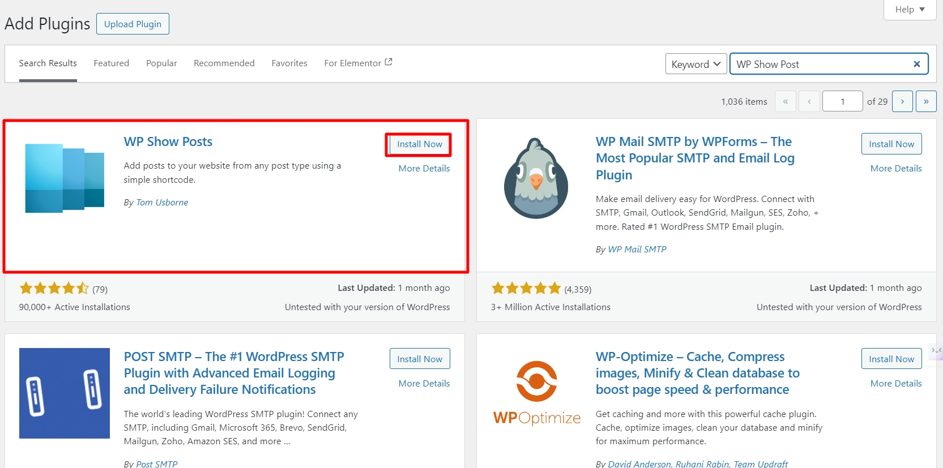Open the Popular tab

161,63
